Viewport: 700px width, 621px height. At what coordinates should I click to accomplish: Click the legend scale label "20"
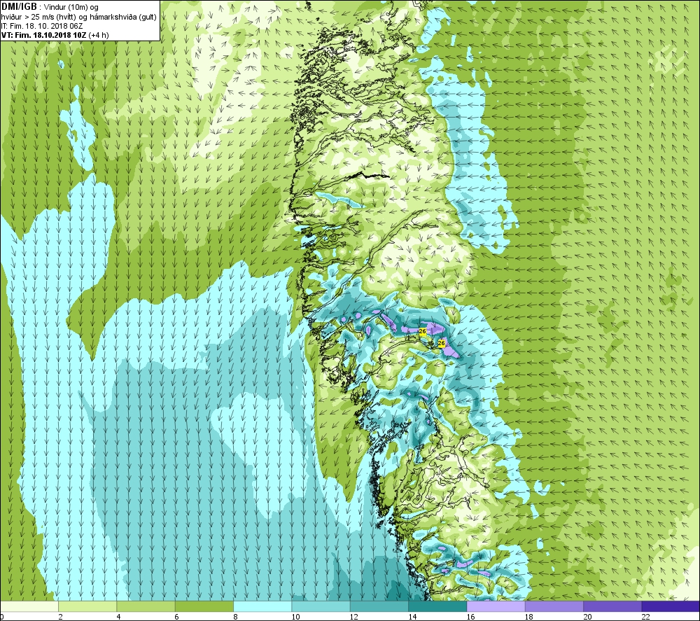coord(587,617)
